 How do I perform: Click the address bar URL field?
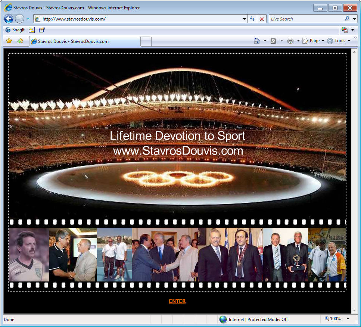pos(140,19)
